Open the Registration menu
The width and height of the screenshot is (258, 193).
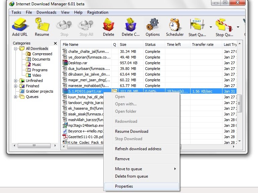(98, 12)
